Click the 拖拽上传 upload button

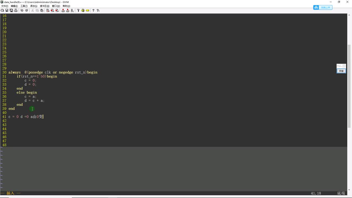coord(325,7)
